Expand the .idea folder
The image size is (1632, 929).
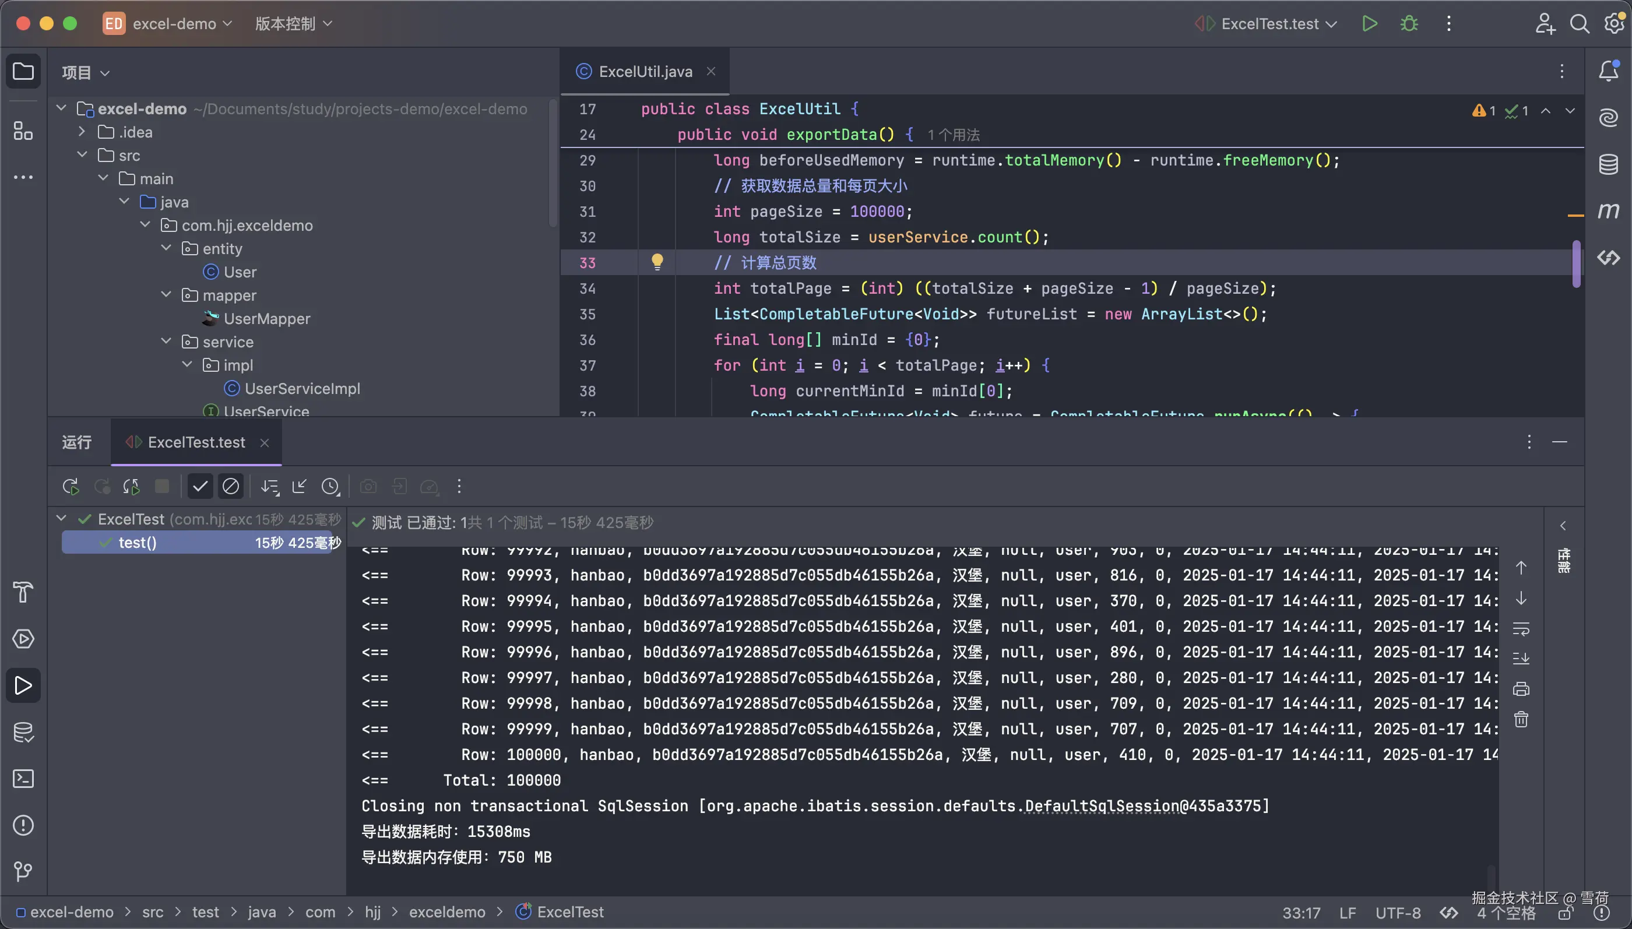coord(82,132)
